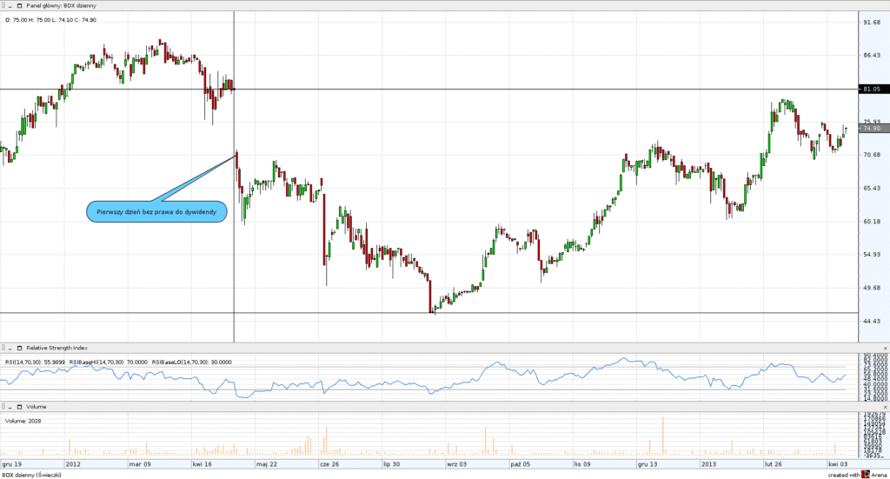
Task: Grab the Relative Strength Index drag handle
Action: [x=4, y=347]
